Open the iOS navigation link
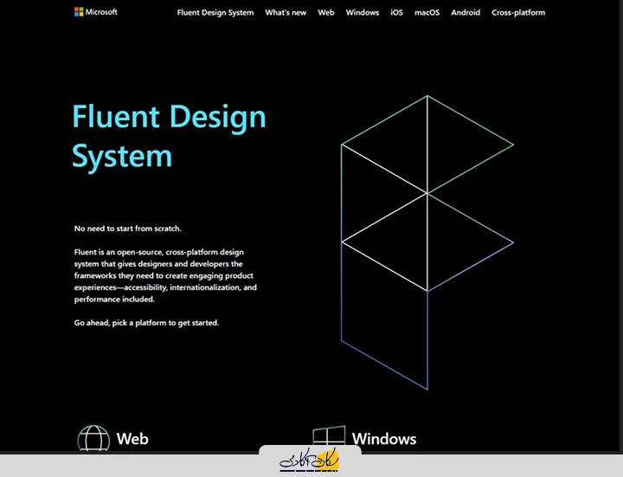Image resolution: width=623 pixels, height=477 pixels. pyautogui.click(x=396, y=13)
